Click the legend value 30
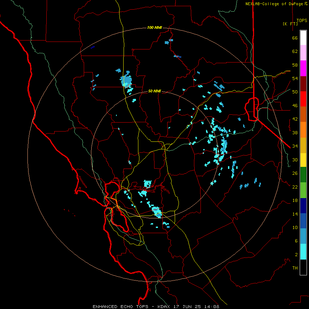 (x=295, y=160)
